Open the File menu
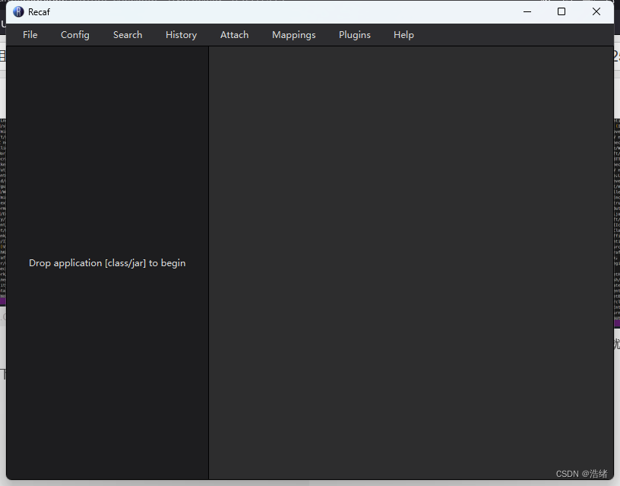This screenshot has width=620, height=486. [30, 35]
